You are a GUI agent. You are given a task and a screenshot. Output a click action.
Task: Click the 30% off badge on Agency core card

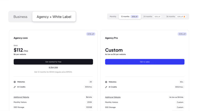tap(91, 34)
